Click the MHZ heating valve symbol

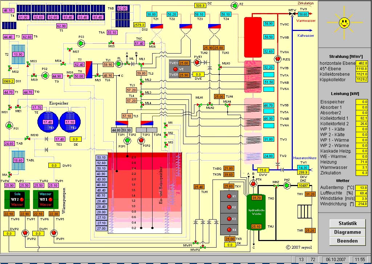tap(276, 186)
